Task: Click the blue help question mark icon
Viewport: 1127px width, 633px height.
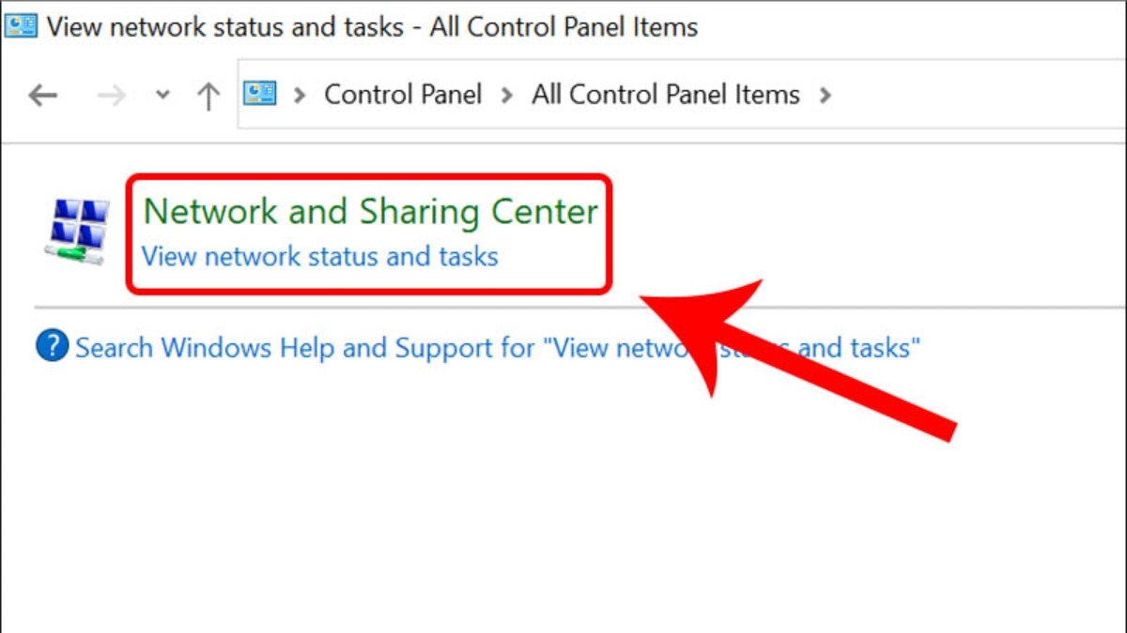Action: (x=53, y=346)
